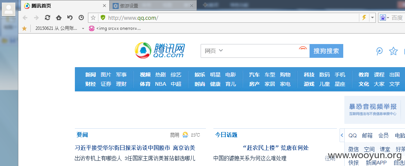Switch to the 傲游设置 tab
Image resolution: width=405 pixels, height=166 pixels.
pos(153,6)
